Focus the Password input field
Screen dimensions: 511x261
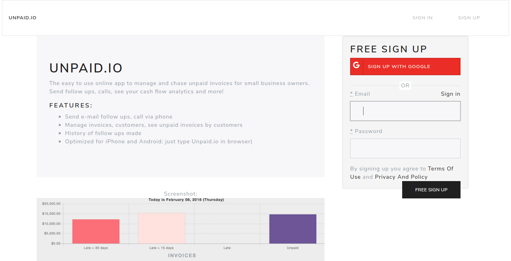(405, 148)
